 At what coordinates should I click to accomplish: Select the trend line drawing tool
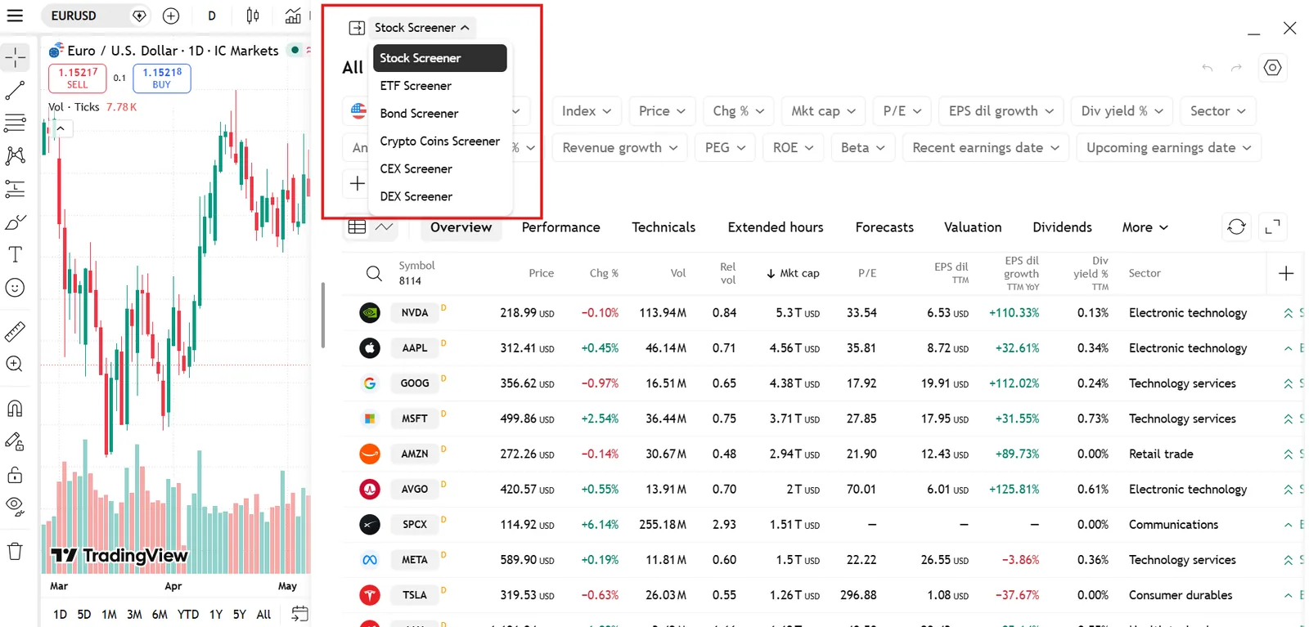[15, 90]
